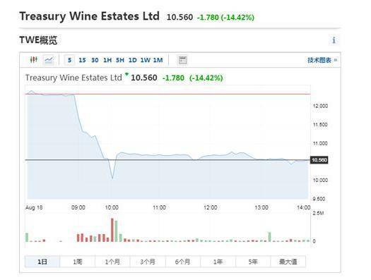Select the 5-minute interval
Image resolution: width=371 pixels, height=280 pixels.
pos(69,60)
